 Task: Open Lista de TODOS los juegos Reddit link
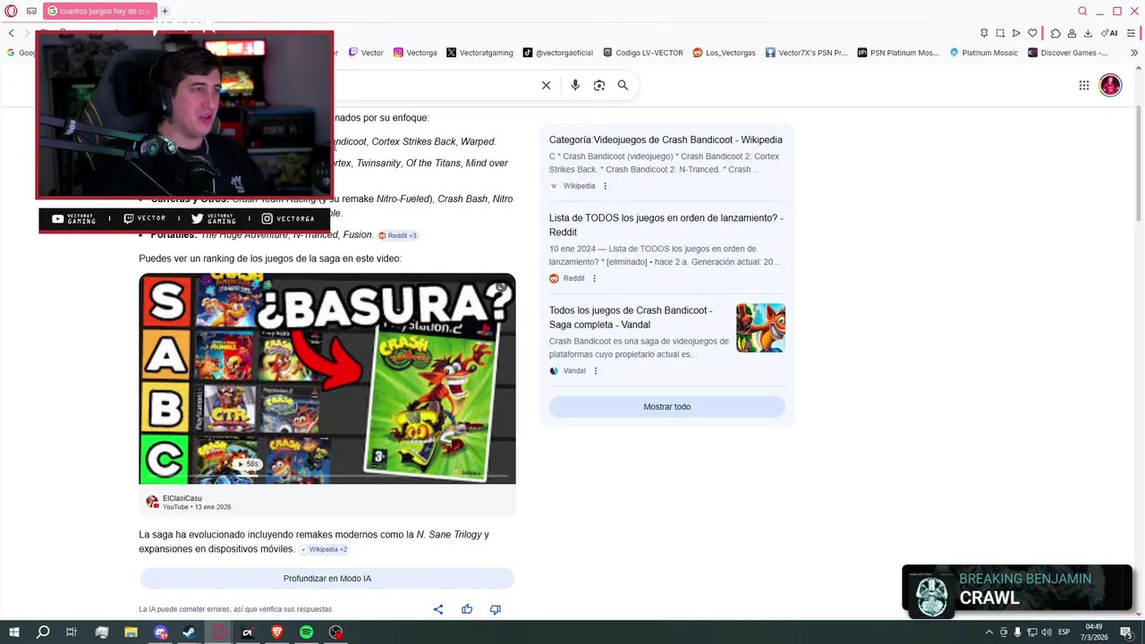[x=666, y=225]
